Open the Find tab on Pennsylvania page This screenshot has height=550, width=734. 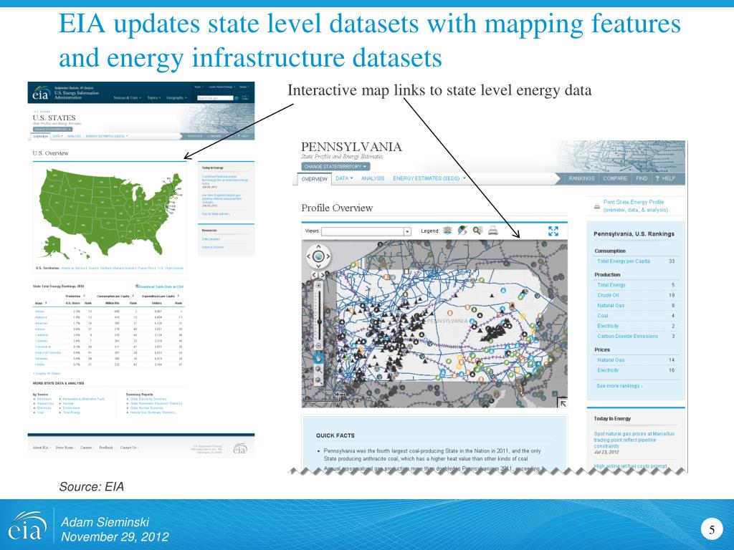(642, 178)
